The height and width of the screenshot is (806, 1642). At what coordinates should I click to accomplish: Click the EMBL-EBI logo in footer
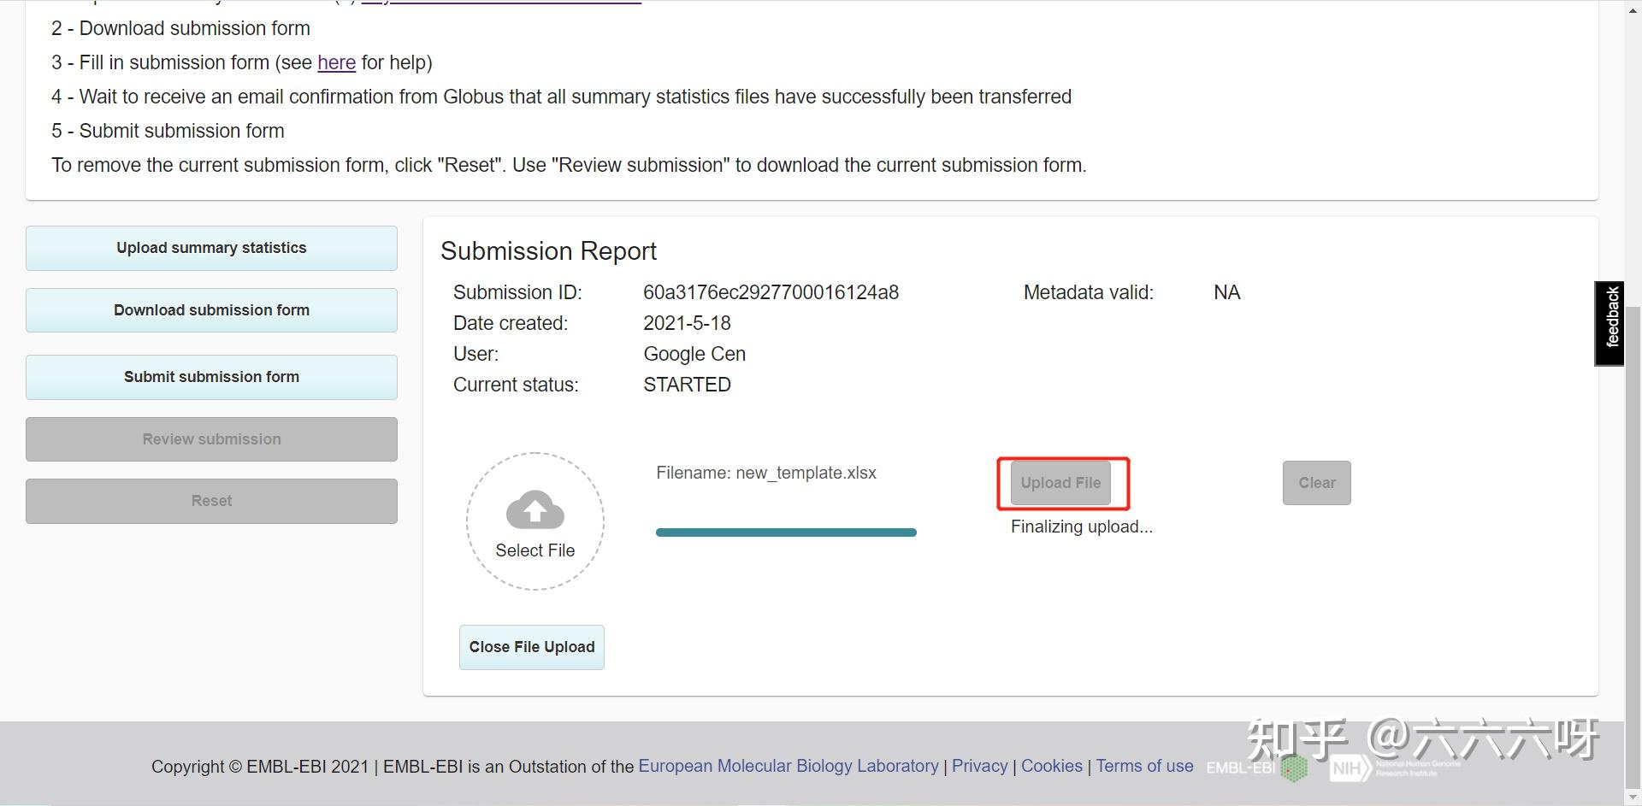pos(1256,767)
